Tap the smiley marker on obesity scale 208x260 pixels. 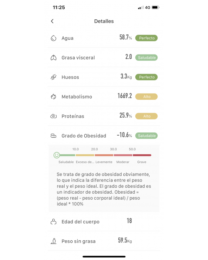[x=57, y=155]
